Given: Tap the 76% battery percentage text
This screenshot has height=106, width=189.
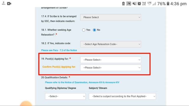Looking at the screenshot, I should point(162,4).
